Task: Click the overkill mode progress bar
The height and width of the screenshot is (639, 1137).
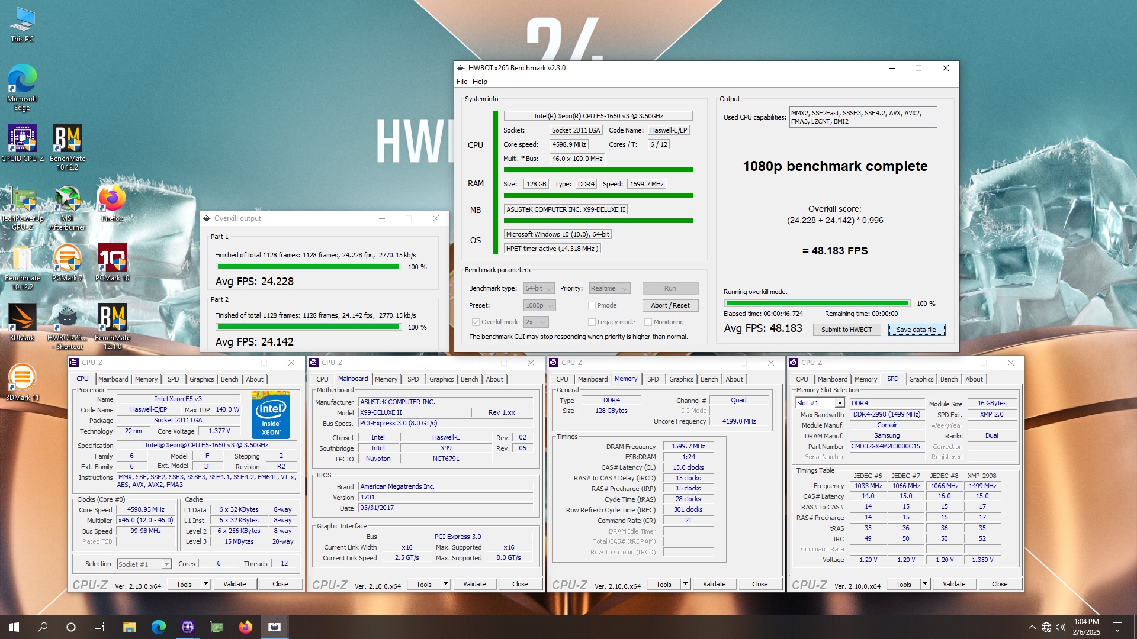Action: point(817,304)
